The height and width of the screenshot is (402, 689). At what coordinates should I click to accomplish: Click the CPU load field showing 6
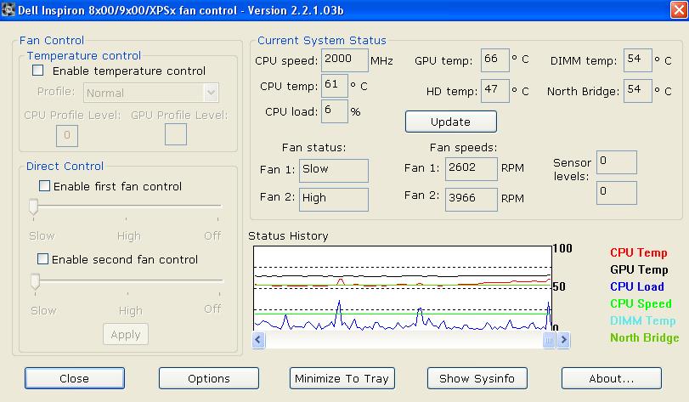[335, 111]
